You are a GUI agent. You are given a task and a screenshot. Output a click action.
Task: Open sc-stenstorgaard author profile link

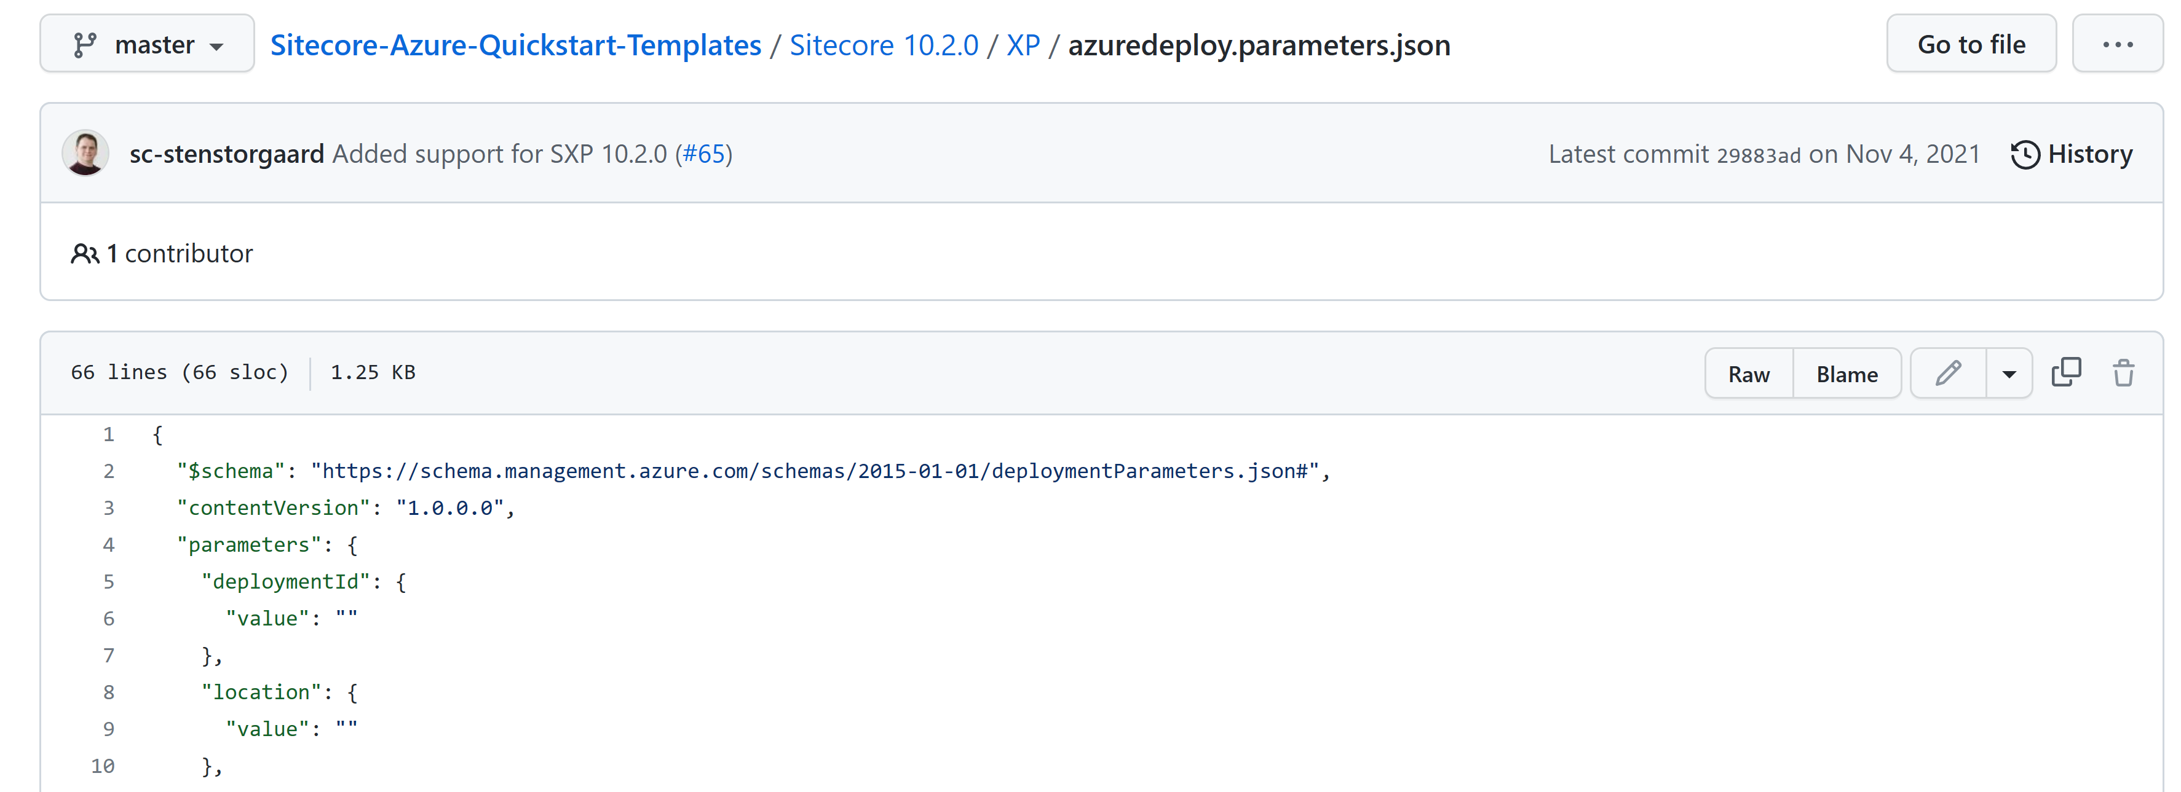(227, 154)
